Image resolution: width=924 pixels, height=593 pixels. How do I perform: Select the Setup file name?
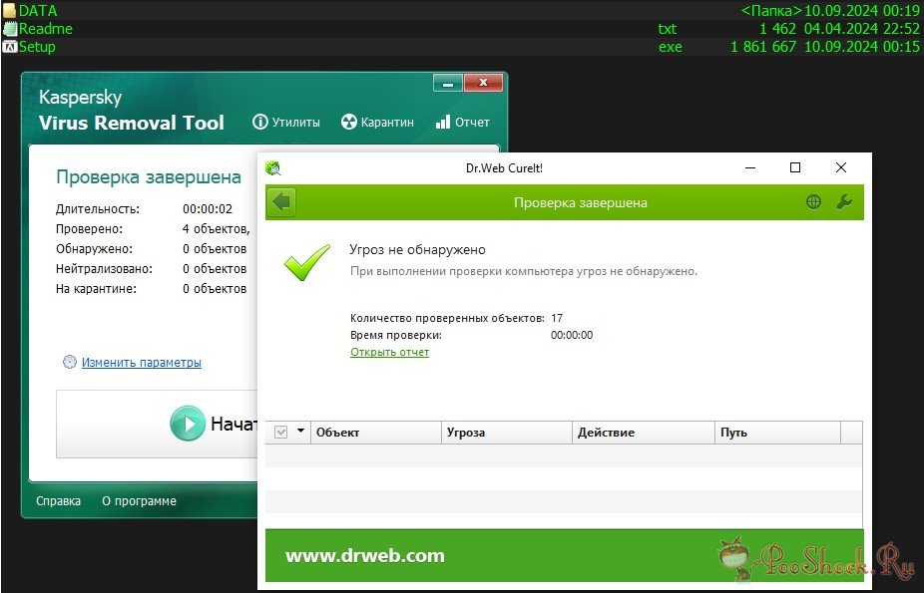(37, 47)
